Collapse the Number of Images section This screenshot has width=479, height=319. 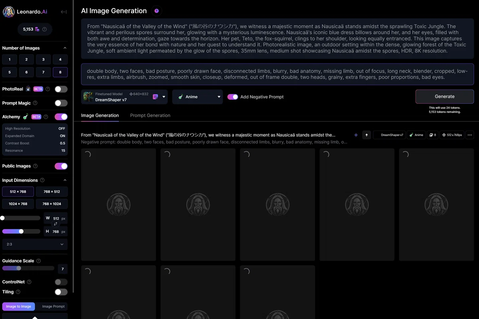pyautogui.click(x=65, y=48)
